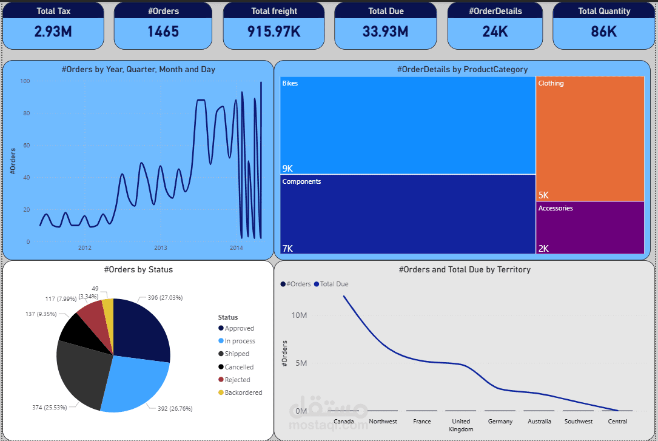Click the Cancelled legend color marker
Viewport: 658px width, 441px height.
pyautogui.click(x=220, y=366)
